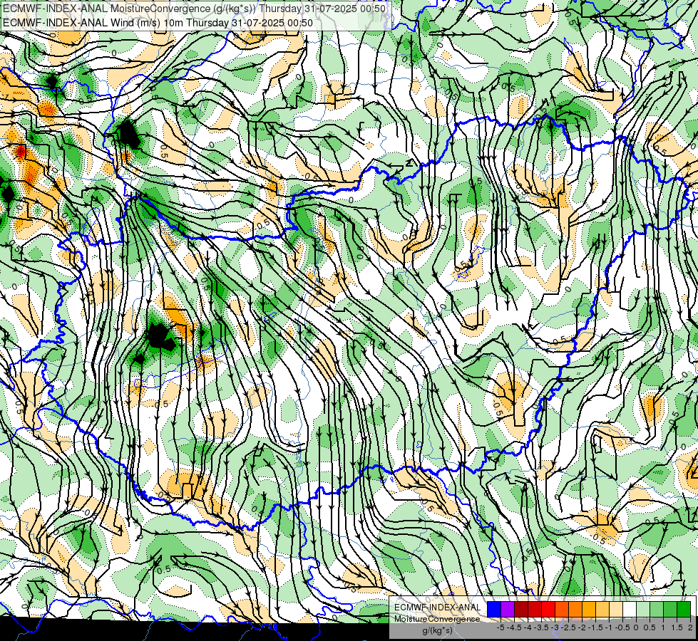Select the blue swatch in the legend

click(494, 609)
